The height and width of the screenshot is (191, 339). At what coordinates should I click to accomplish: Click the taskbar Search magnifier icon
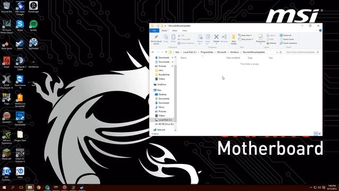point(13,187)
